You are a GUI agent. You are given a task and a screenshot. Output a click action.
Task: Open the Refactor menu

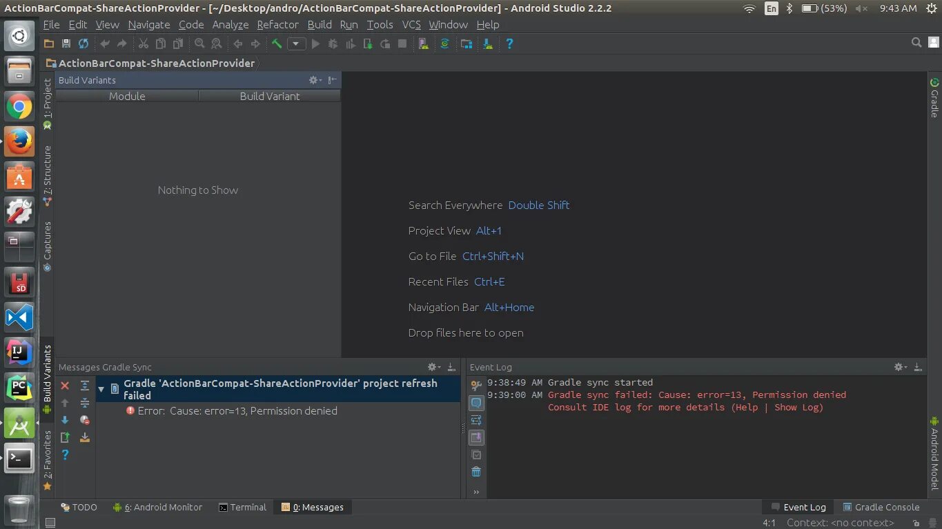pos(278,24)
